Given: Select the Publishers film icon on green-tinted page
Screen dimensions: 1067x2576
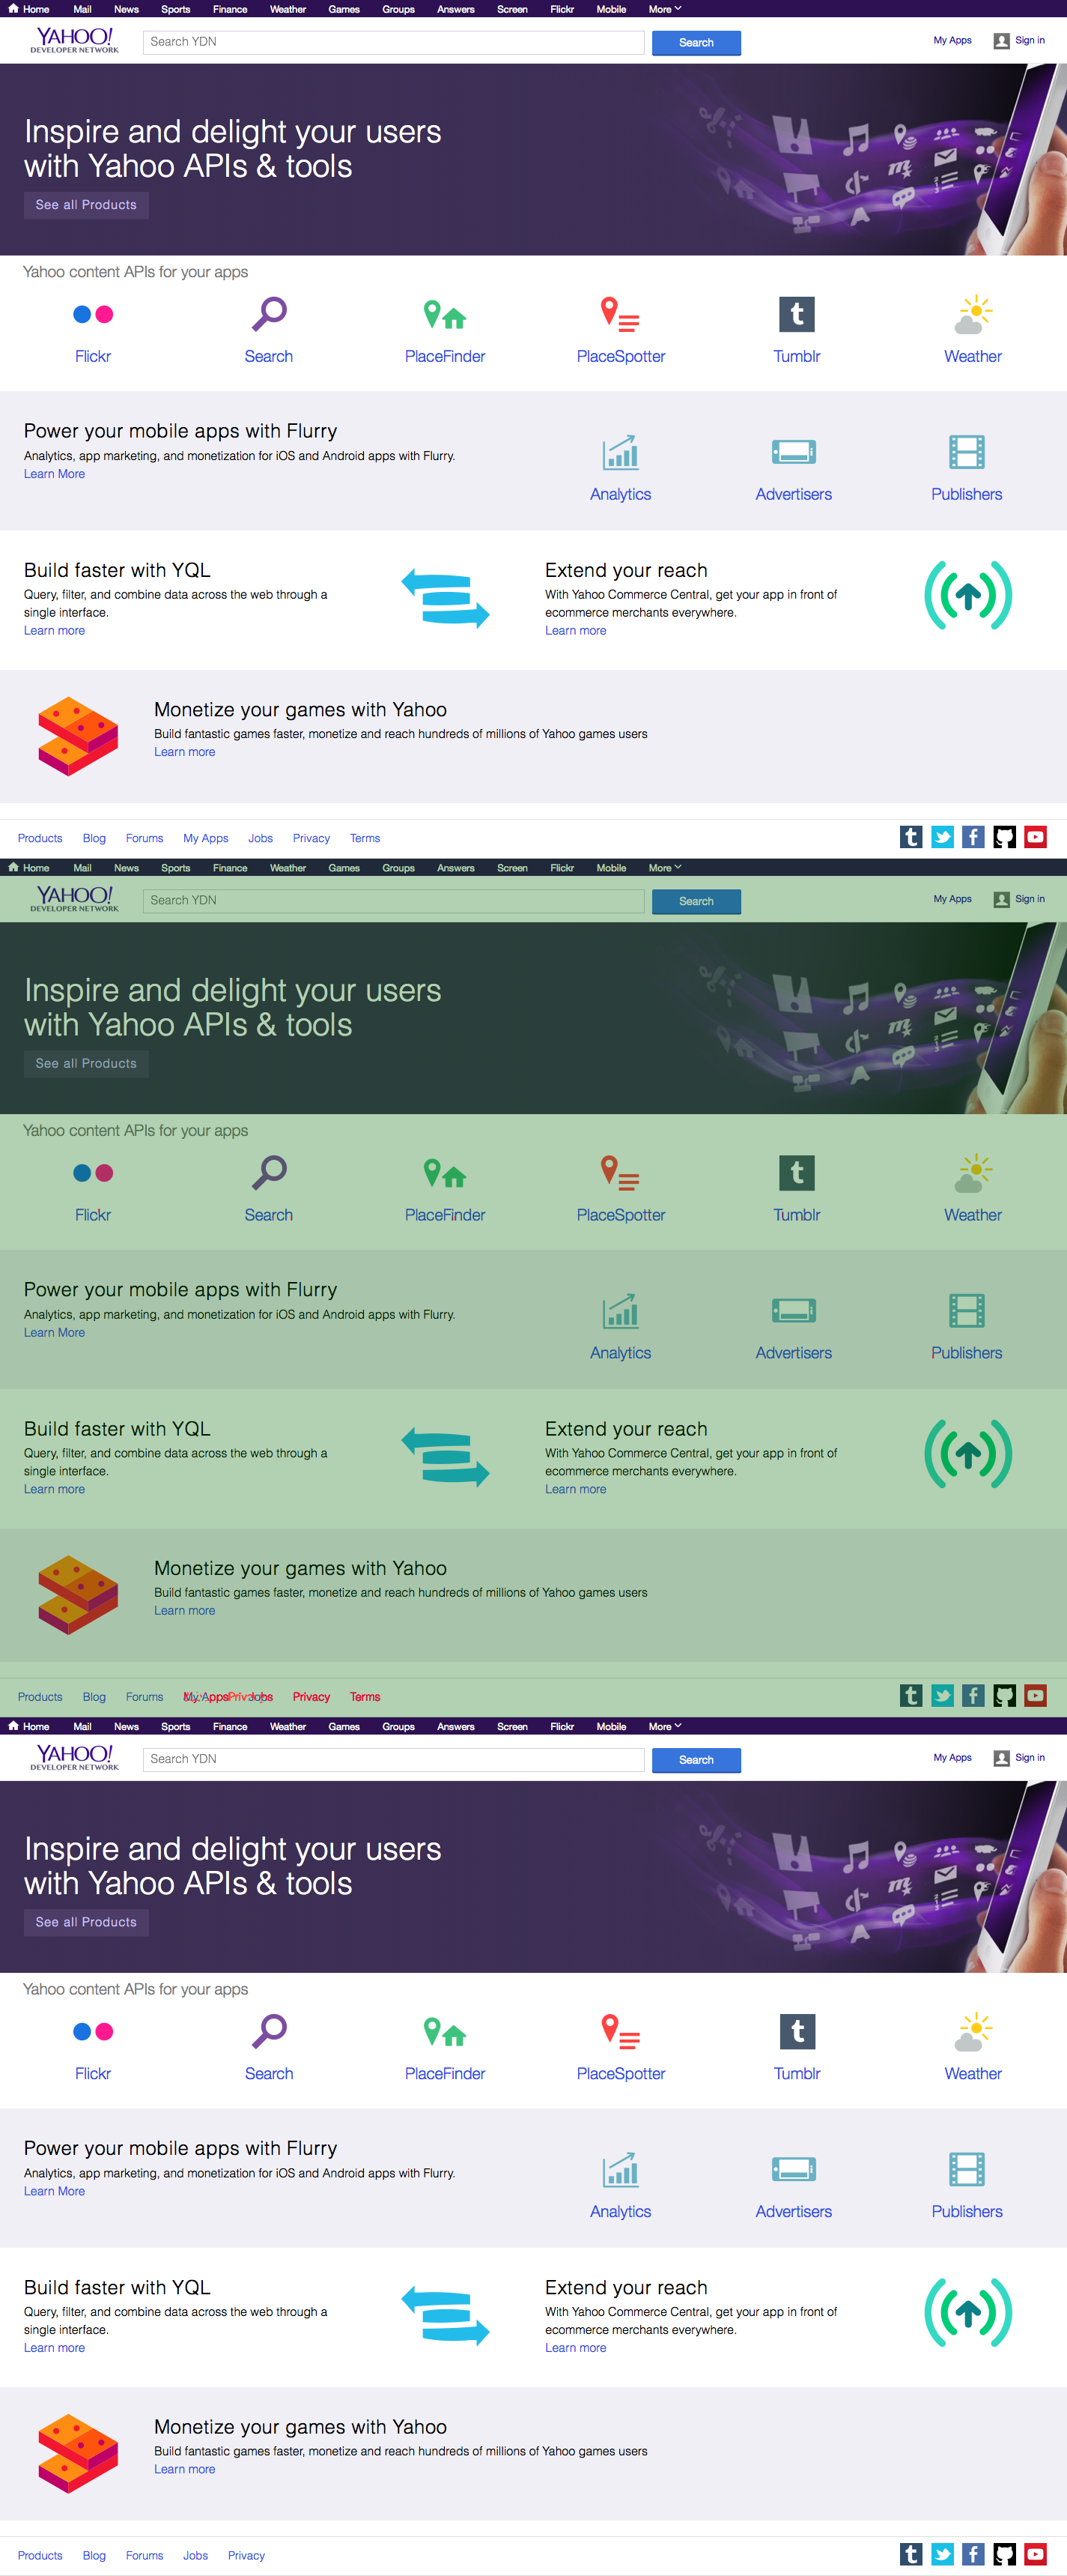Looking at the screenshot, I should click(x=966, y=1311).
